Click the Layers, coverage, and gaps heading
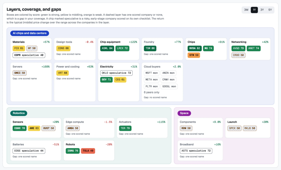The width and height of the screenshot is (281, 170). click(34, 9)
